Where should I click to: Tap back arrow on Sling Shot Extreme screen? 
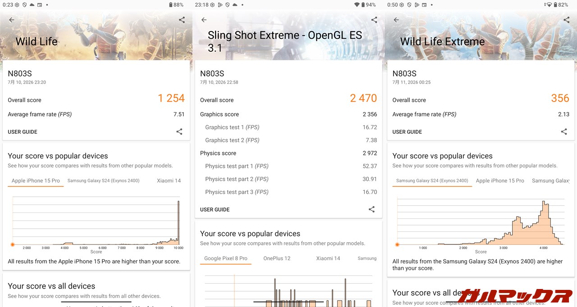pyautogui.click(x=204, y=20)
